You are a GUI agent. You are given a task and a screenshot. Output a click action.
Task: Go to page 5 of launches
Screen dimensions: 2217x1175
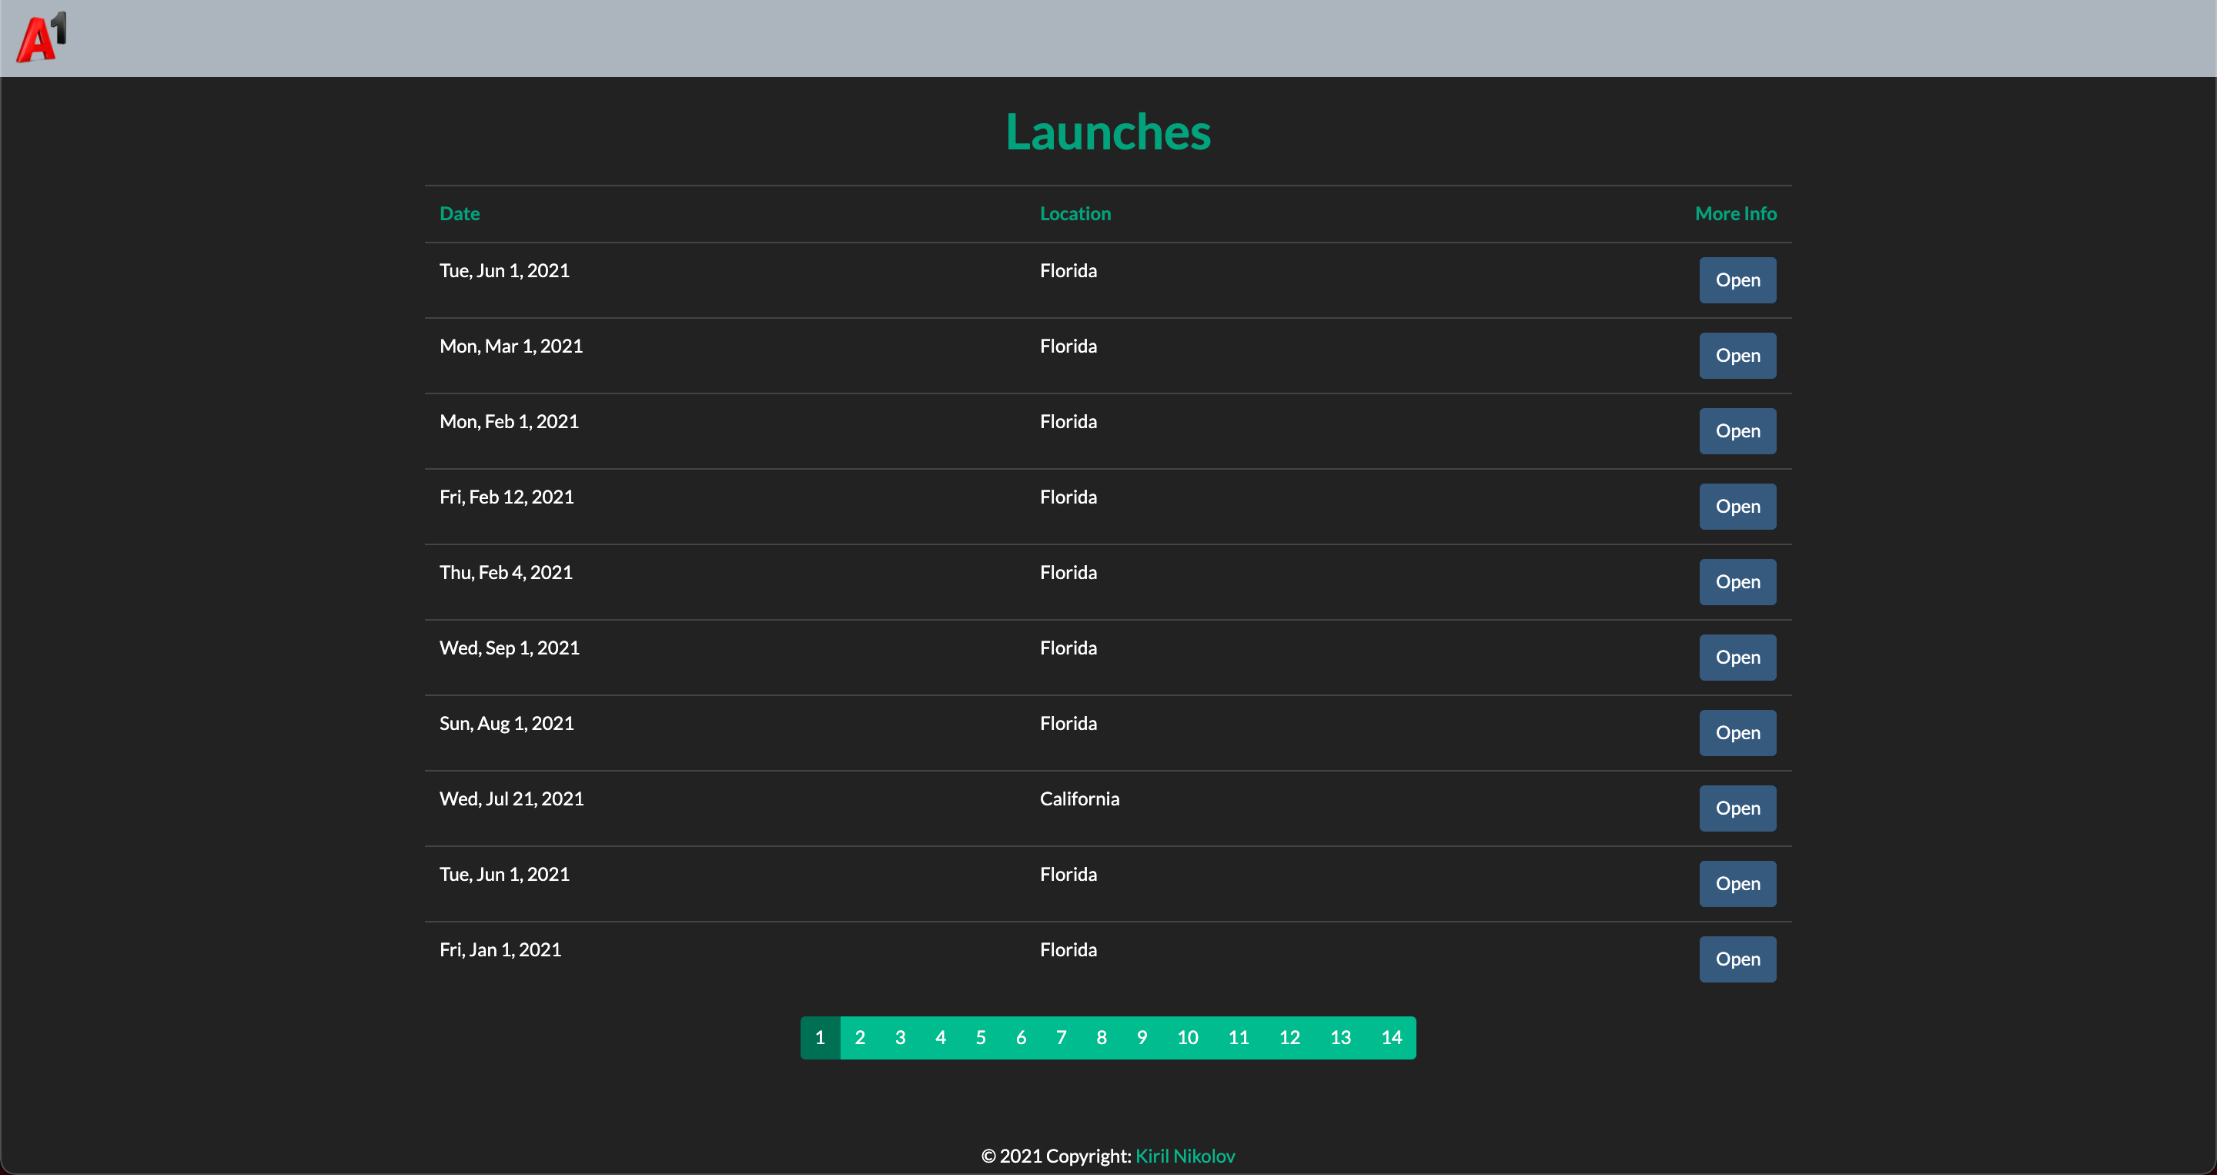tap(980, 1037)
